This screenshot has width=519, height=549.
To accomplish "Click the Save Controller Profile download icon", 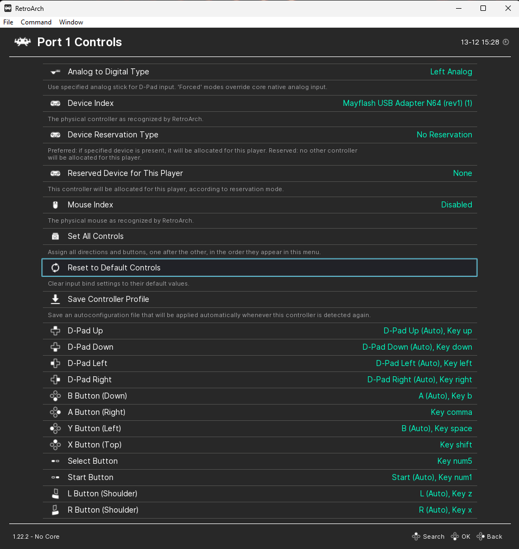I will pyautogui.click(x=55, y=299).
